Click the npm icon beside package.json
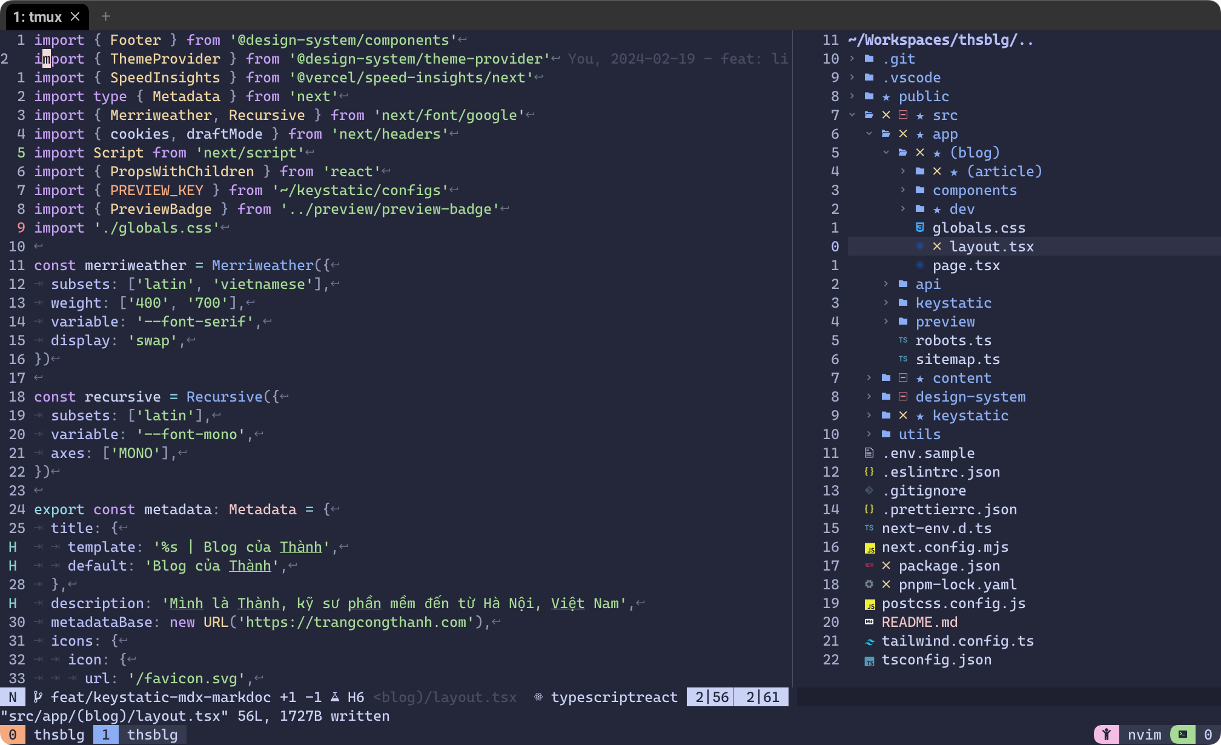 869,565
